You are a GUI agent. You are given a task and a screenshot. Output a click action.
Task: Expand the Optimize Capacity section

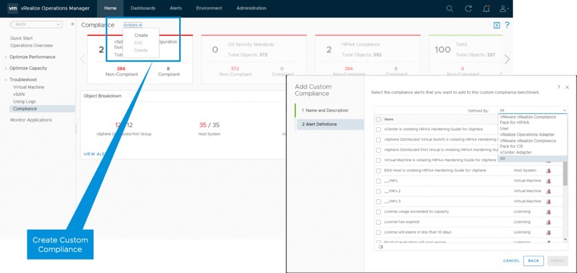point(6,68)
